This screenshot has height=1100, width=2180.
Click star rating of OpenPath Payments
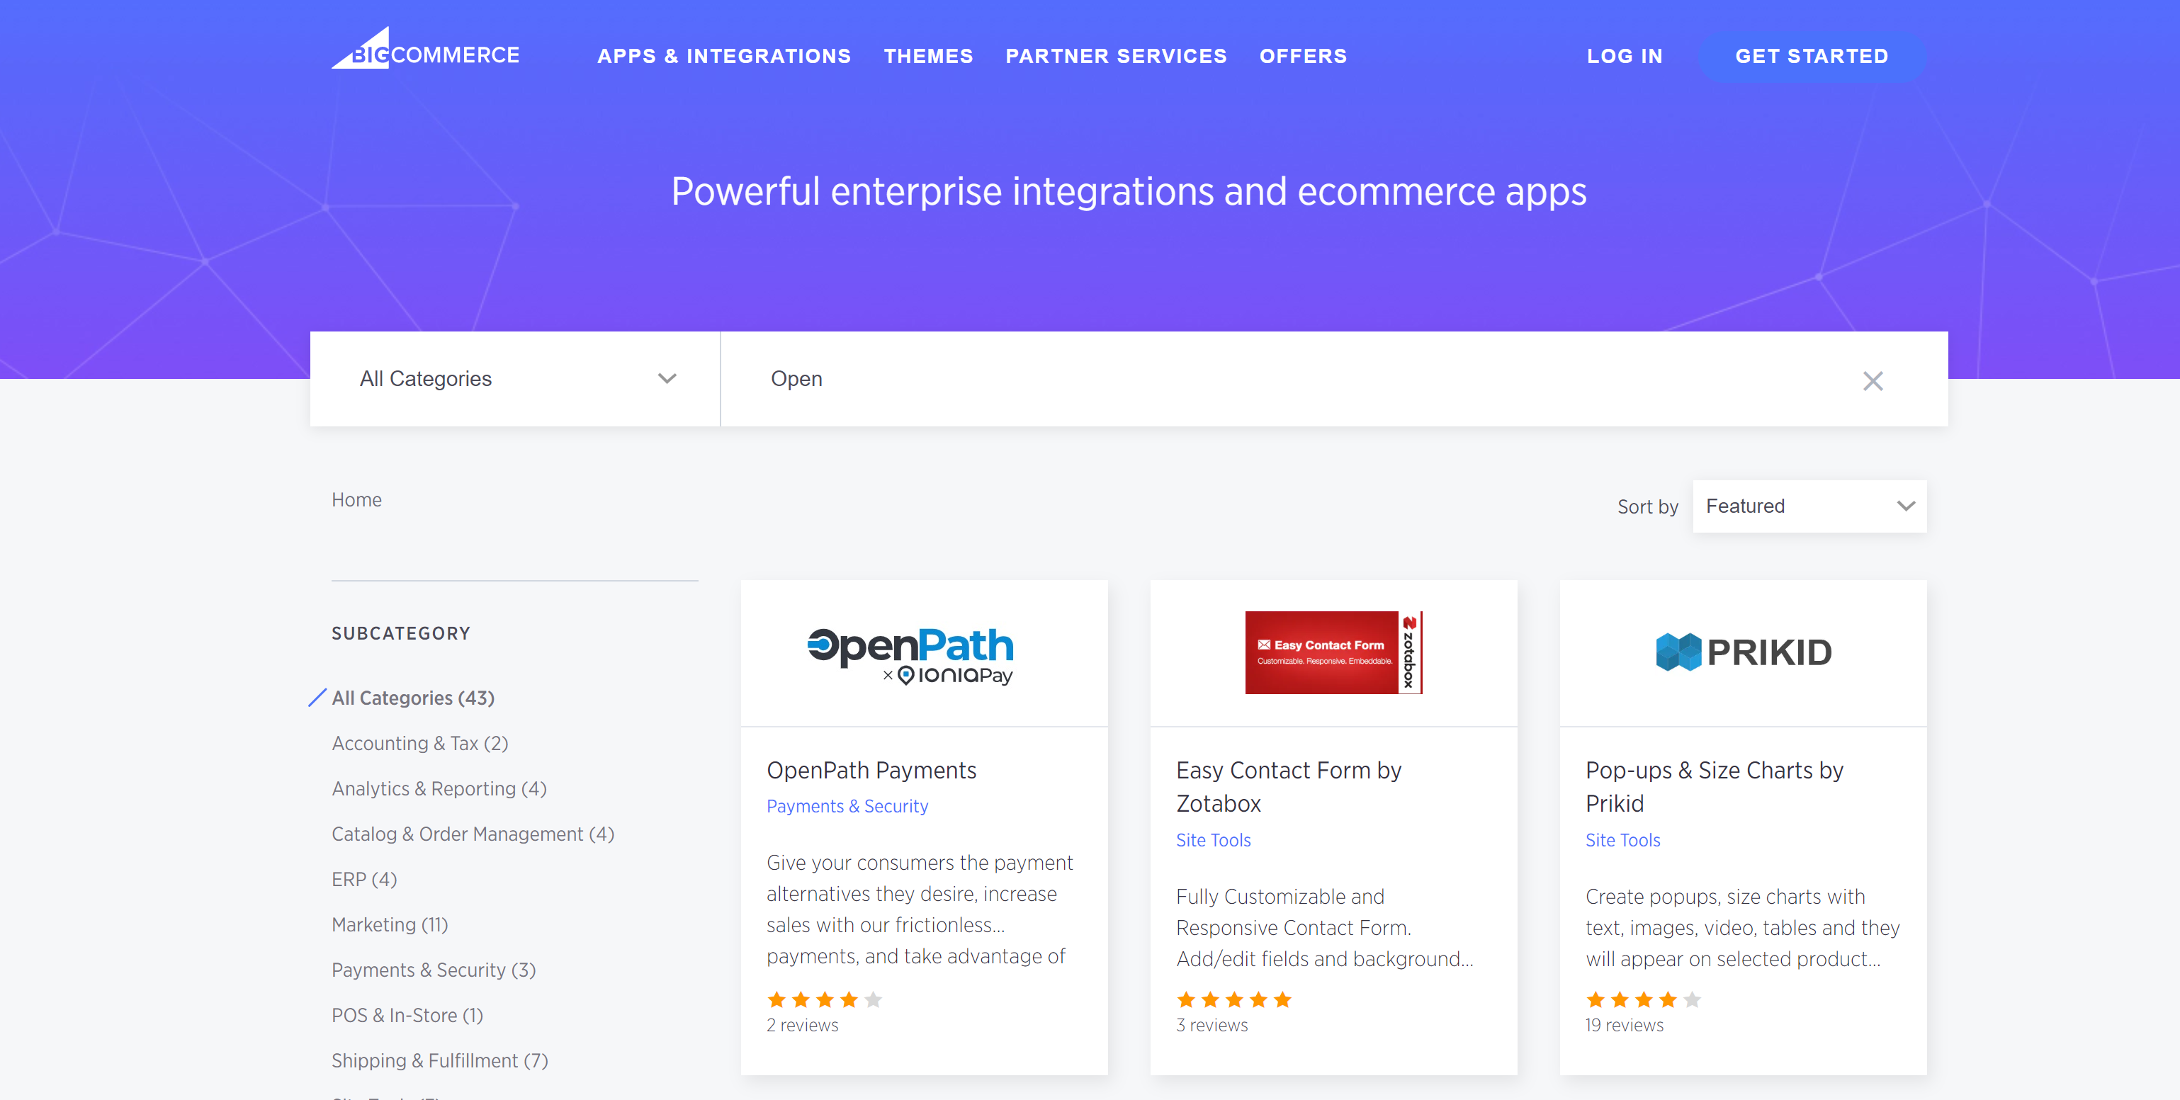(823, 1000)
